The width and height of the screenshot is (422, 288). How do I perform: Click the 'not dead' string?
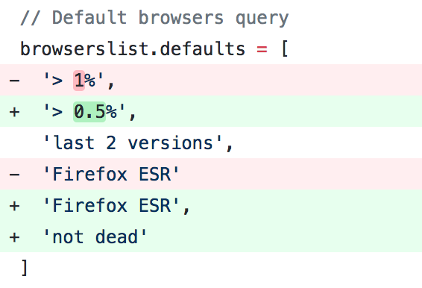pyautogui.click(x=95, y=237)
